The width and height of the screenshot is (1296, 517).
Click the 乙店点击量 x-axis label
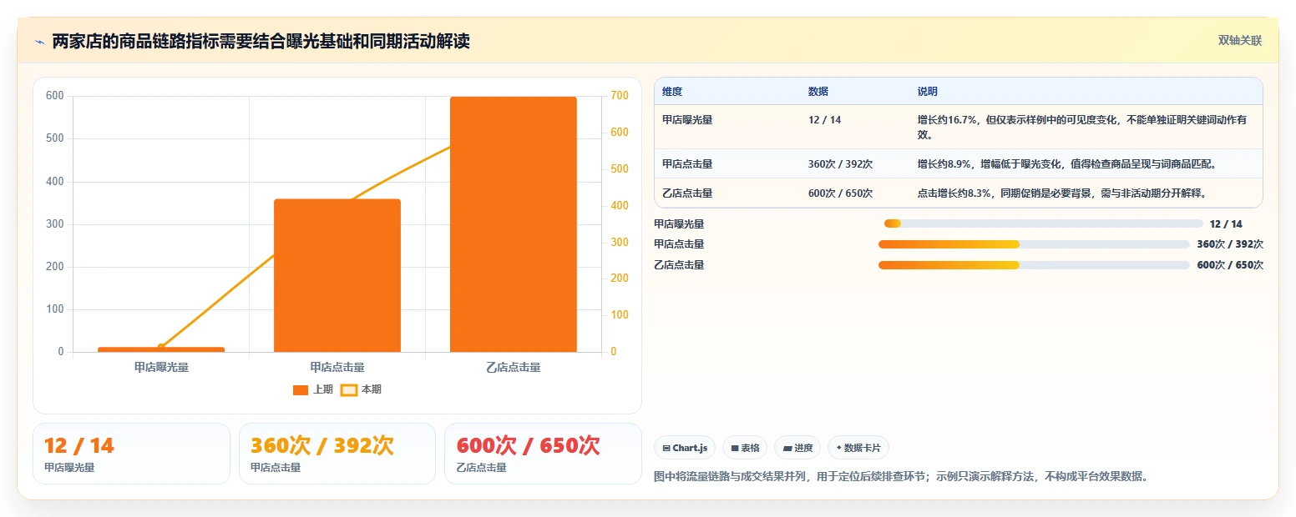click(514, 367)
